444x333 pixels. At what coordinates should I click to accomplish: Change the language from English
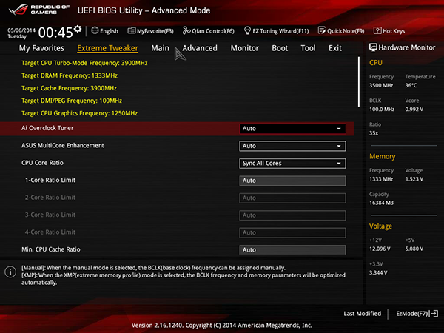(x=105, y=30)
